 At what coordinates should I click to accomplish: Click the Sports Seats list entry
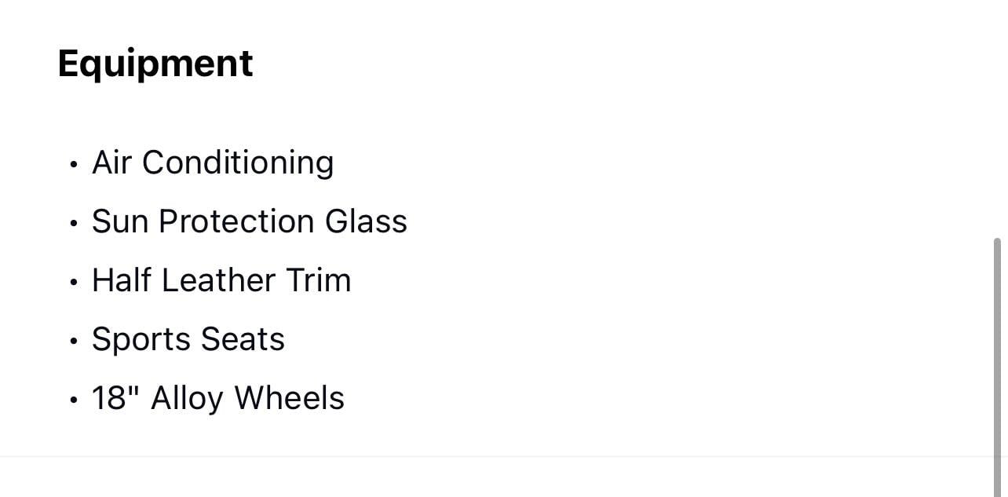[x=188, y=339]
